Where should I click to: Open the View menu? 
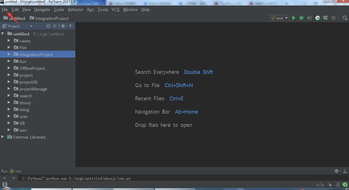[x=26, y=10]
